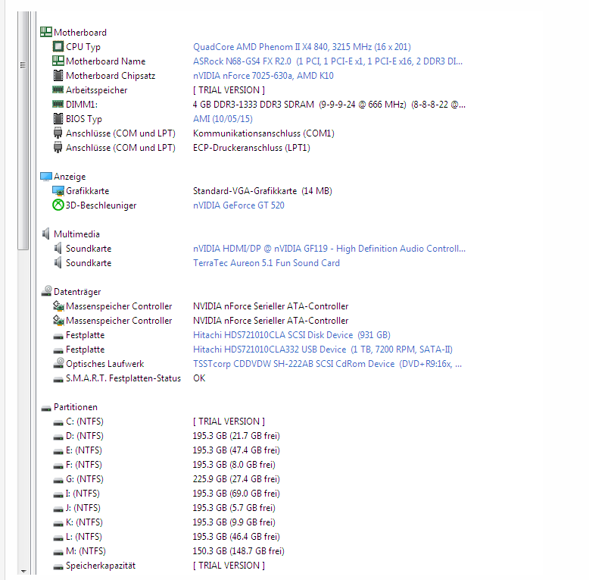Image resolution: width=589 pixels, height=580 pixels.
Task: Select the Anzeige section heading
Action: pyautogui.click(x=70, y=177)
